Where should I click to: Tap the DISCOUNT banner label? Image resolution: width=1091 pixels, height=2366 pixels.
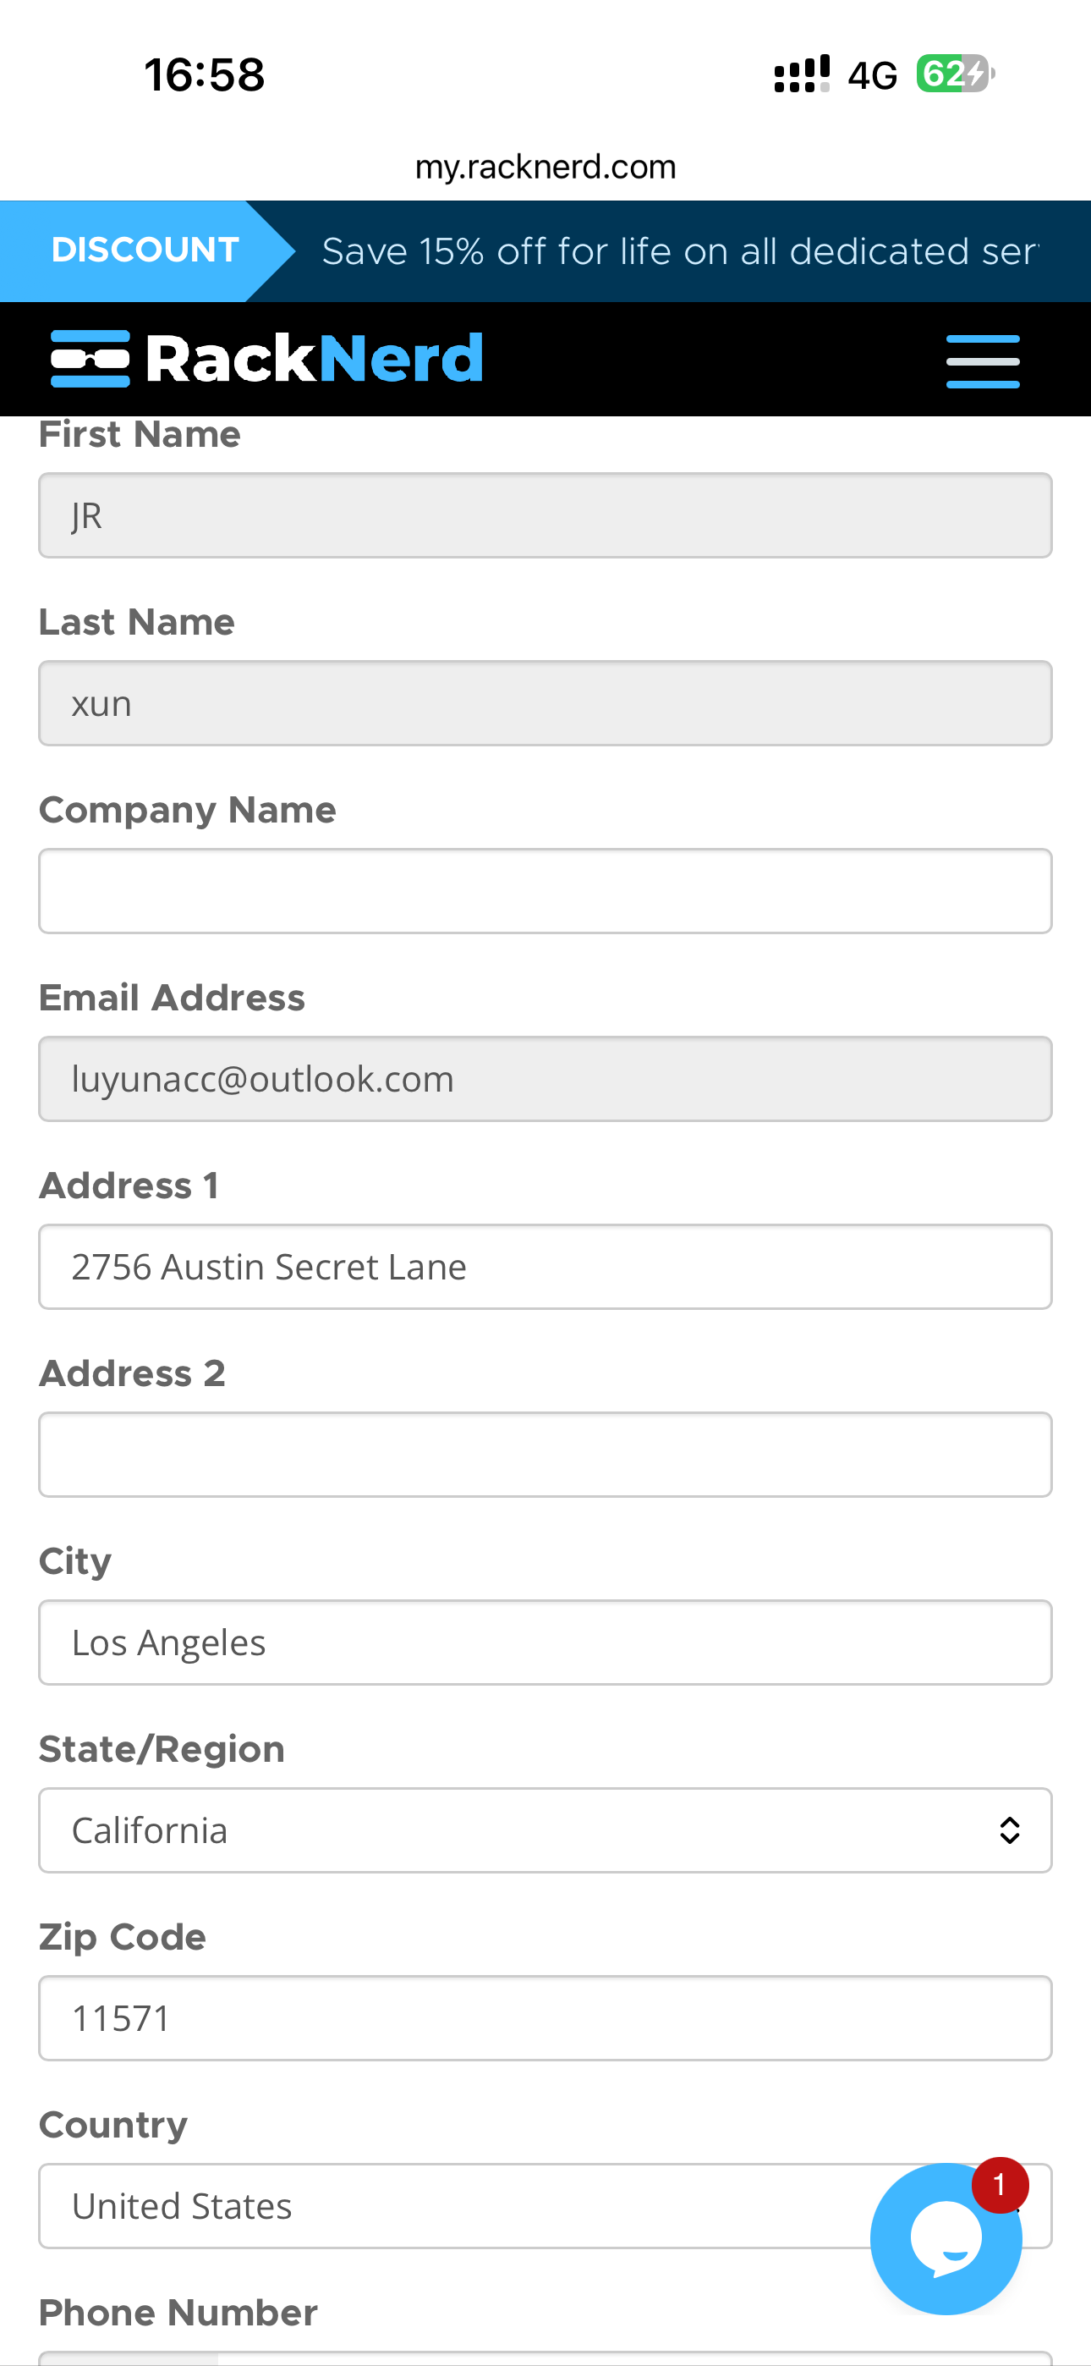pos(145,250)
